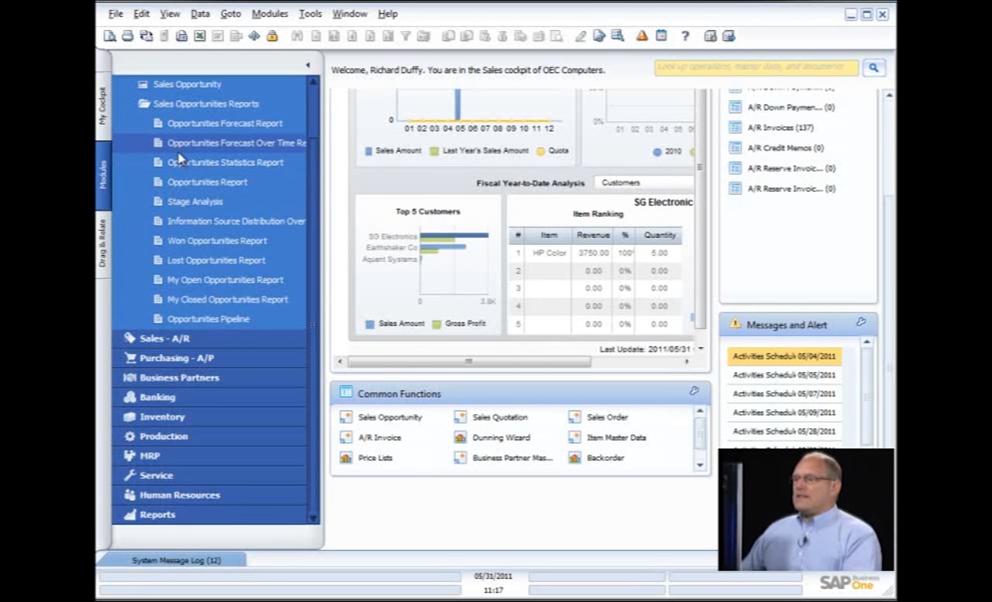The height and width of the screenshot is (602, 992).
Task: Click the Gross Profit legend swatch
Action: click(x=437, y=324)
